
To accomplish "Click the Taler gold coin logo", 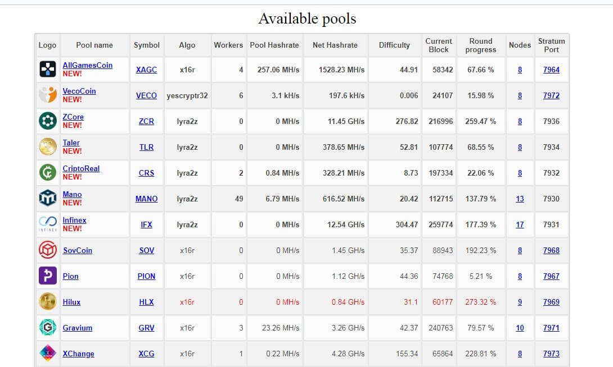I will pos(48,146).
